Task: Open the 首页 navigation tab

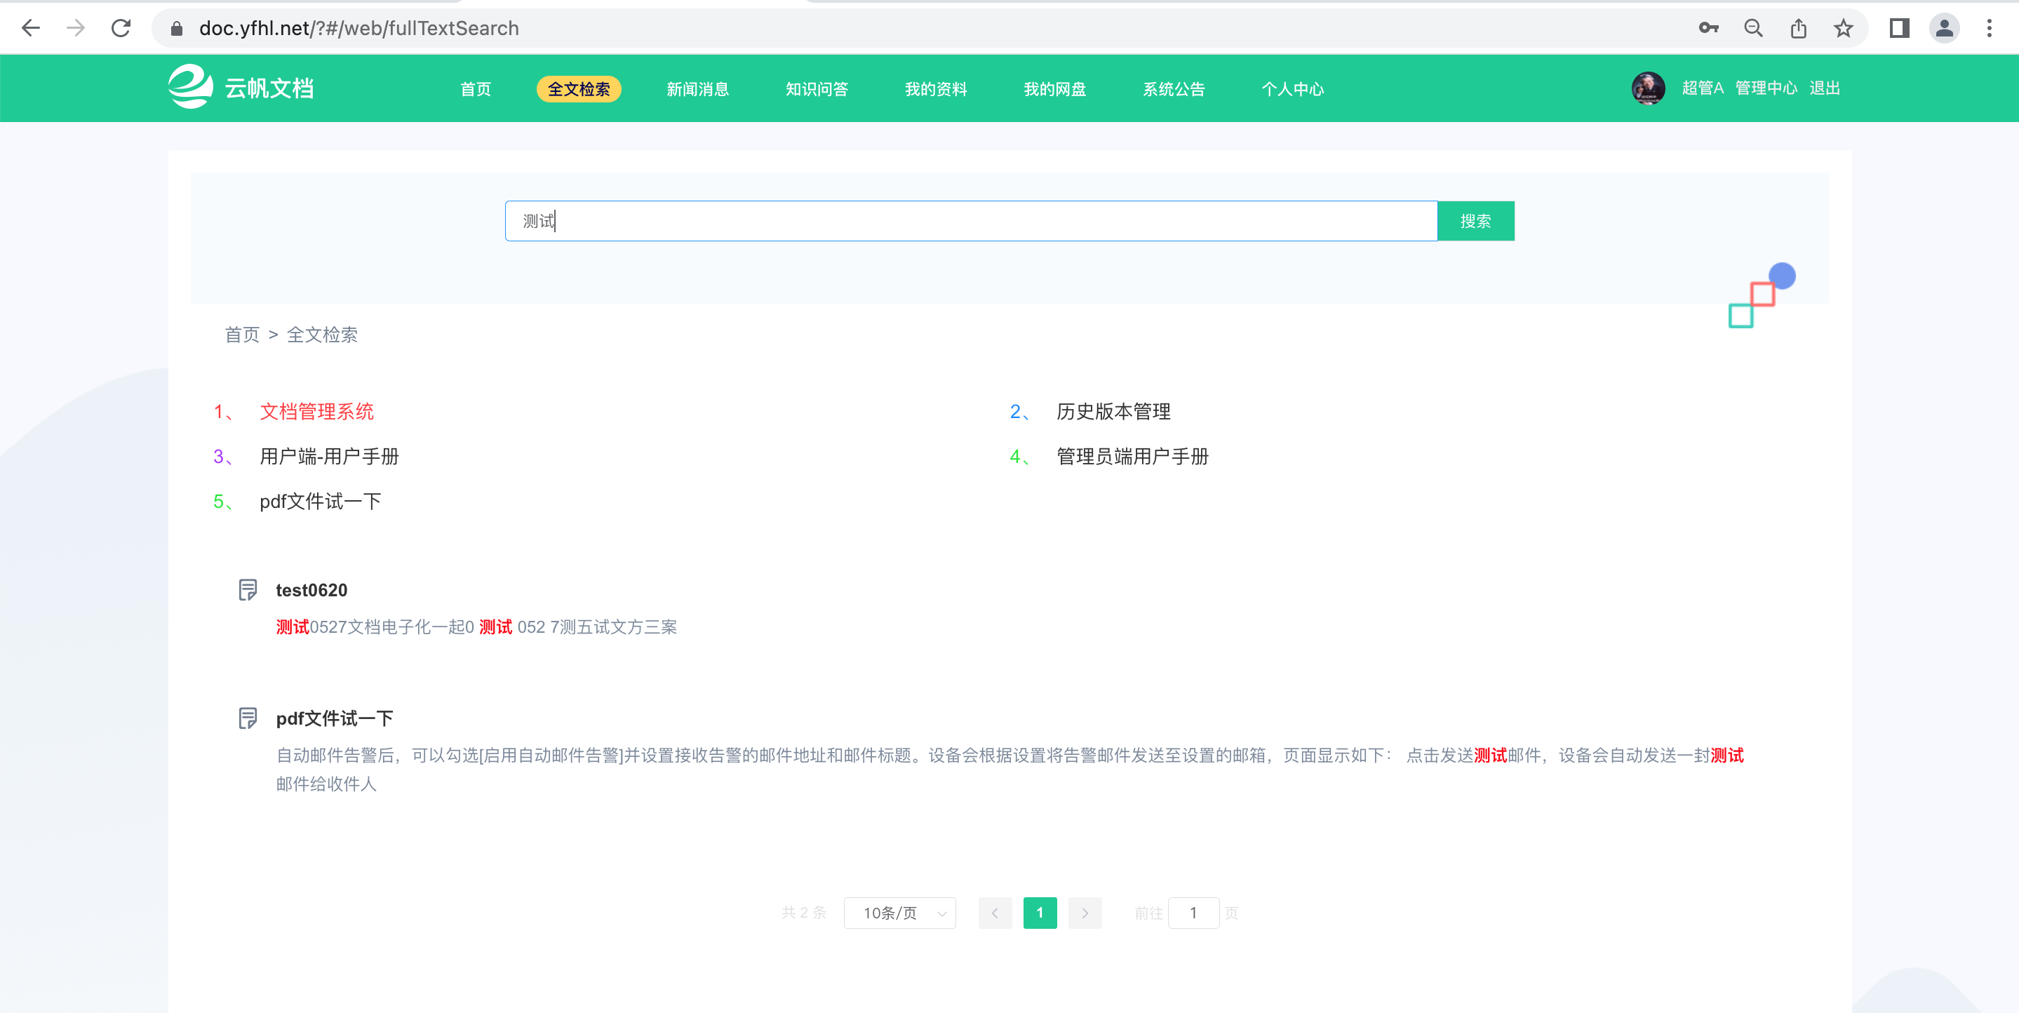Action: point(476,88)
